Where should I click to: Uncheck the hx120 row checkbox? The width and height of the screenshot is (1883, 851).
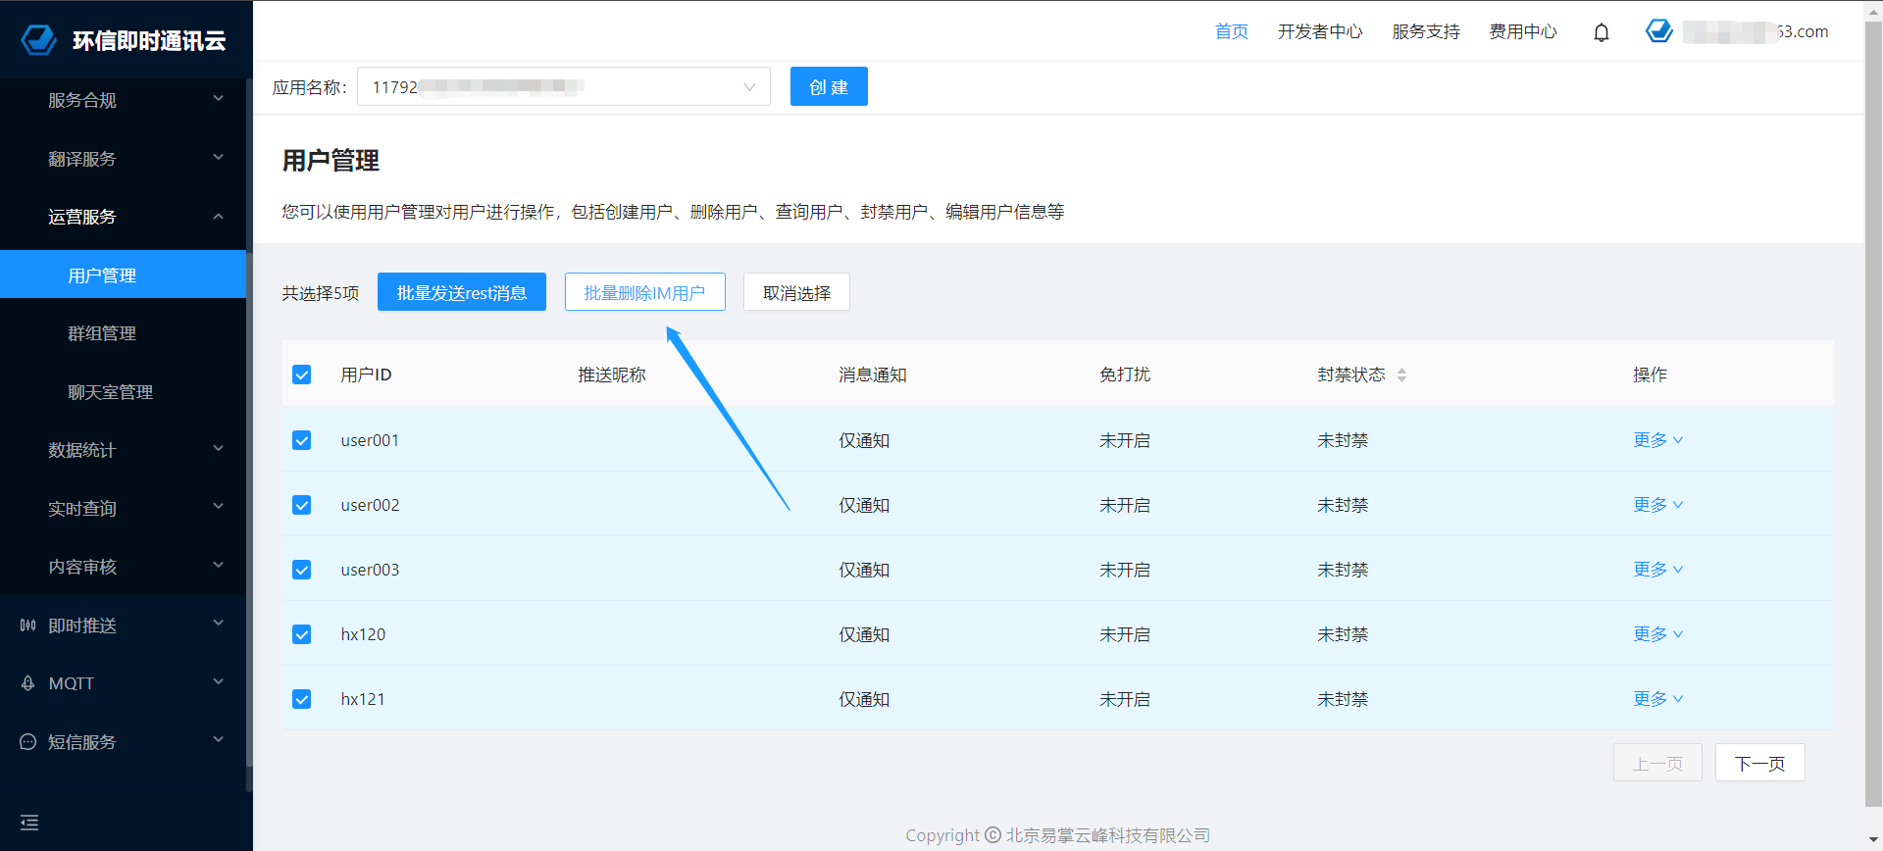tap(302, 634)
